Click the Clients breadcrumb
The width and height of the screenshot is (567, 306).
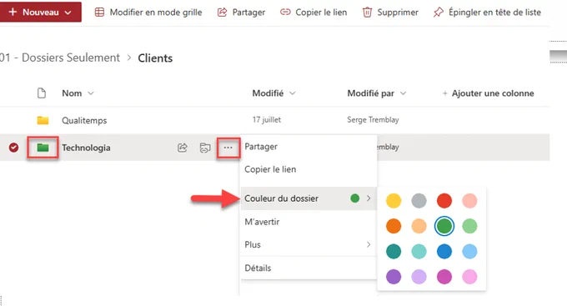[x=155, y=58]
